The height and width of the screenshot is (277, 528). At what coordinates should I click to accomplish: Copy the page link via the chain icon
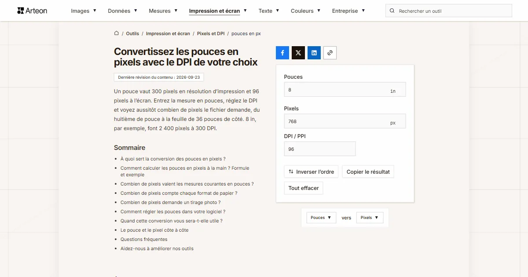tap(330, 53)
